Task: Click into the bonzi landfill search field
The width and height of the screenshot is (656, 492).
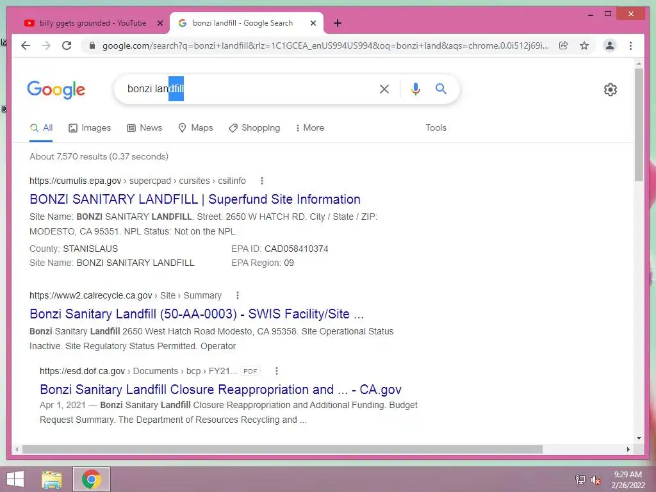Action: click(247, 88)
